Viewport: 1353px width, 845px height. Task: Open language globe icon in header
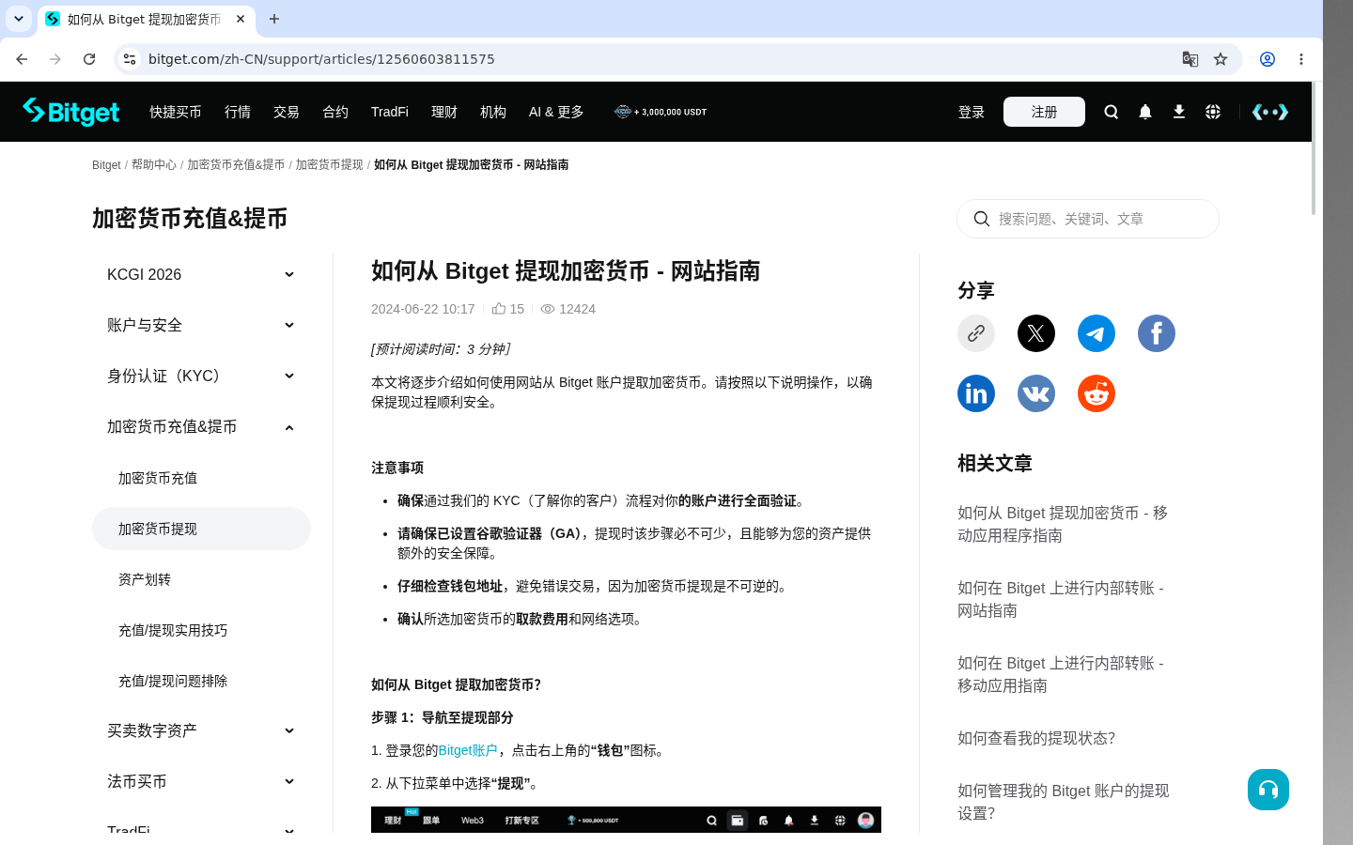tap(1213, 112)
